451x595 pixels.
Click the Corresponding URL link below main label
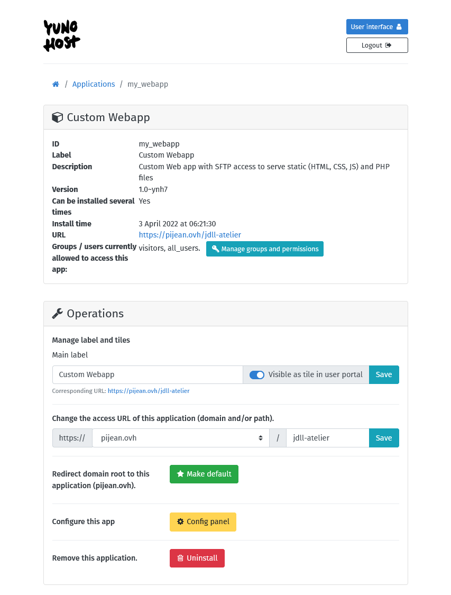point(149,391)
